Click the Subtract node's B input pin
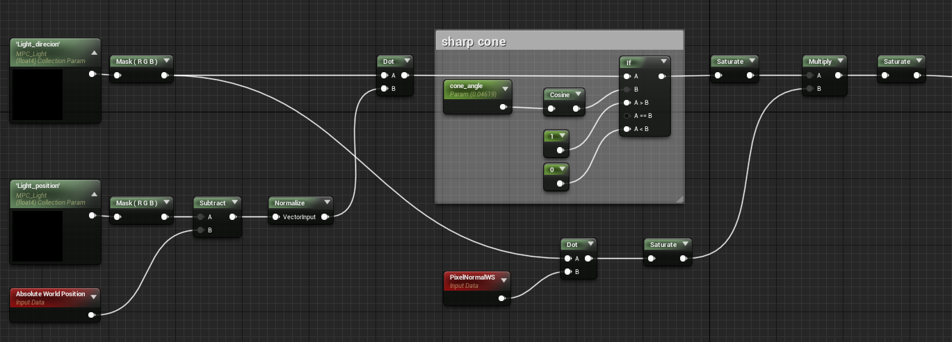The width and height of the screenshot is (952, 342). pos(201,230)
